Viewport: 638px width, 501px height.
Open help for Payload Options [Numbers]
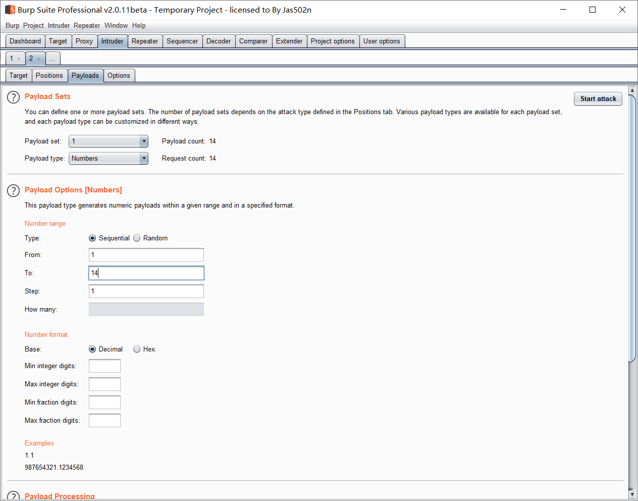pos(13,190)
